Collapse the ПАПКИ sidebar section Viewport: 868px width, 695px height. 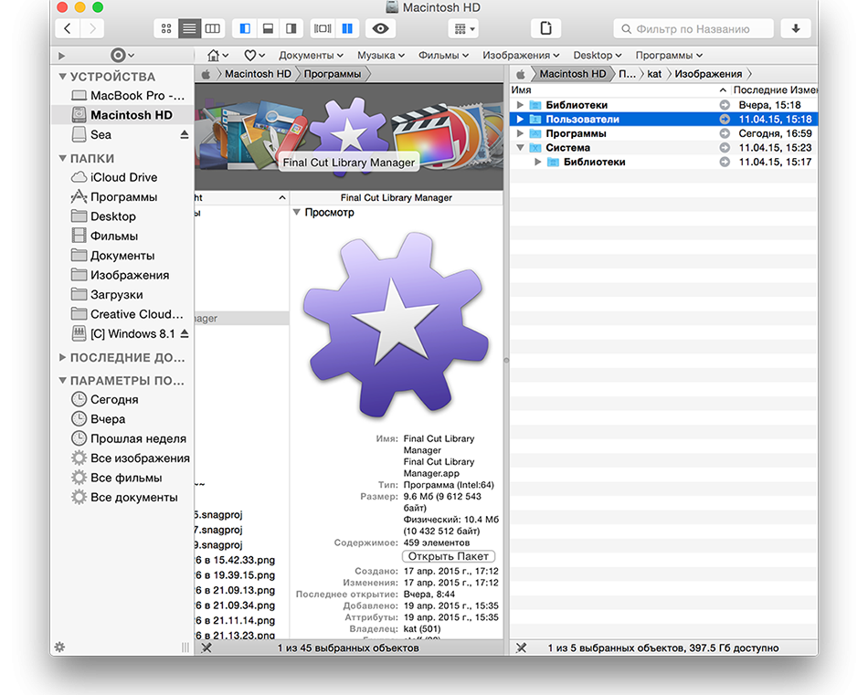coord(62,159)
